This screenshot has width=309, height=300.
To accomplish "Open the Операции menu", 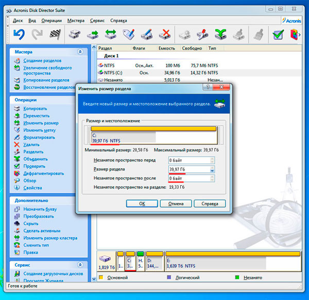I will point(51,21).
